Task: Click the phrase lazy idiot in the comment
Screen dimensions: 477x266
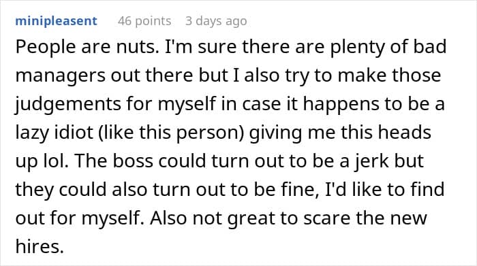Action: click(x=54, y=133)
